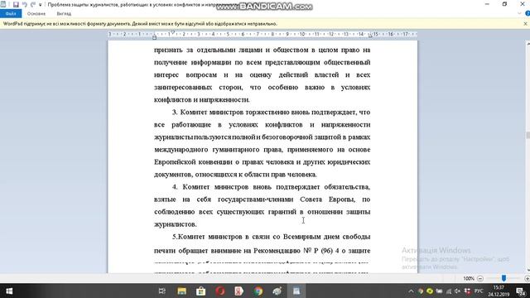Place cursor in line starting '5.Комитет министров'
The width and height of the screenshot is (530, 298).
(271, 237)
